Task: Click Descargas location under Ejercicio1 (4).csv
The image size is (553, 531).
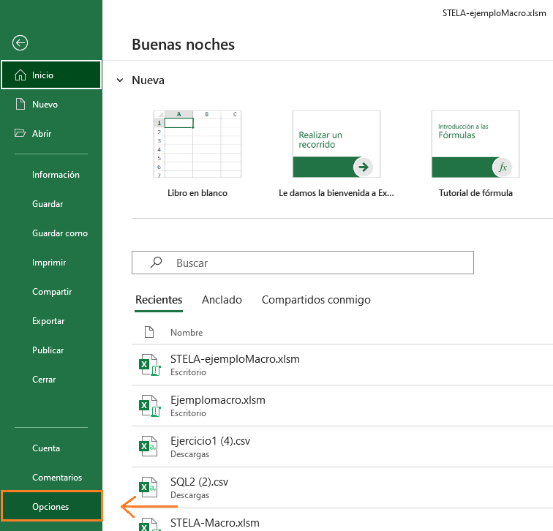Action: click(x=189, y=454)
